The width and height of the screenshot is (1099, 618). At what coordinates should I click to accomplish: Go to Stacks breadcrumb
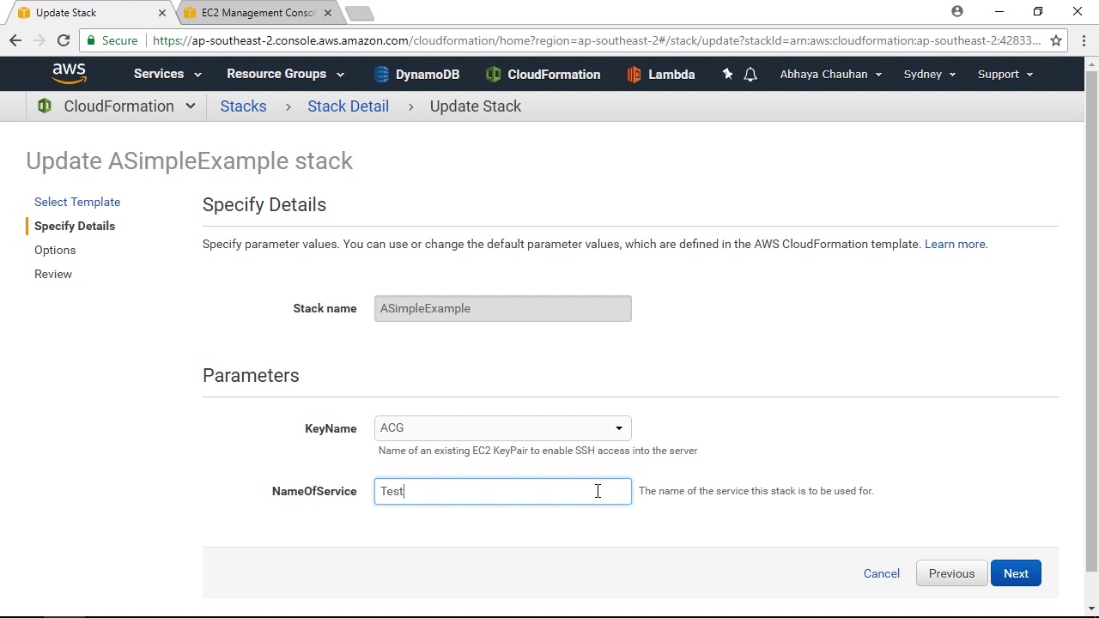click(x=243, y=106)
